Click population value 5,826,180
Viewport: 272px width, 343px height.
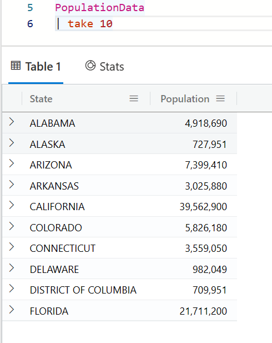206,228
